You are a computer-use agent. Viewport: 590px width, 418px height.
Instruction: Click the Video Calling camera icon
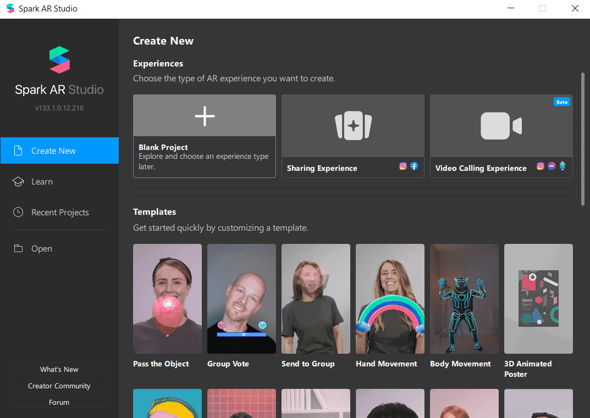click(501, 126)
